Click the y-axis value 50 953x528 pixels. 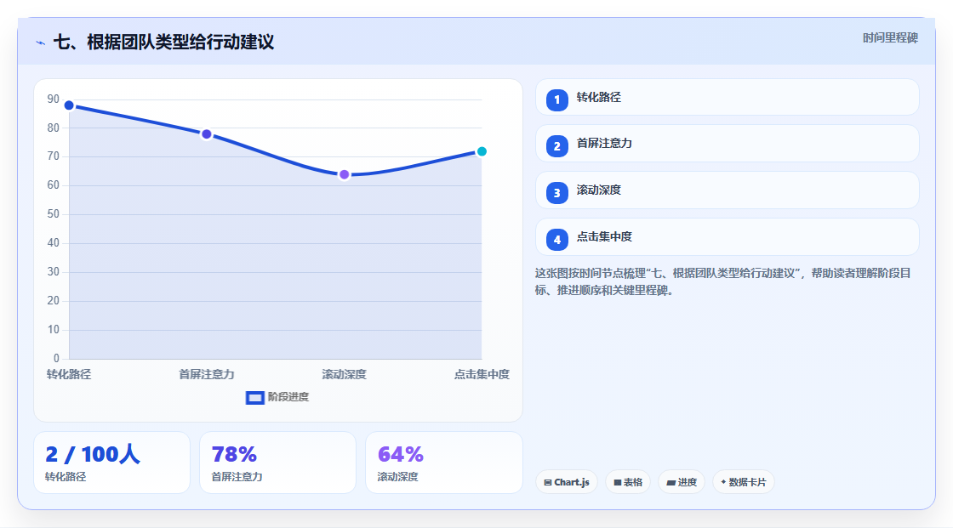(x=54, y=214)
